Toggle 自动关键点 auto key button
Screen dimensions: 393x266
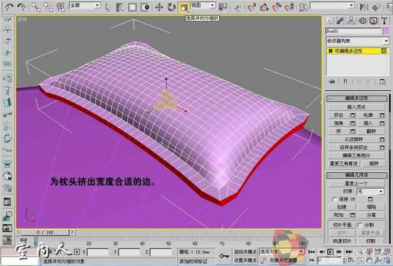(245, 251)
